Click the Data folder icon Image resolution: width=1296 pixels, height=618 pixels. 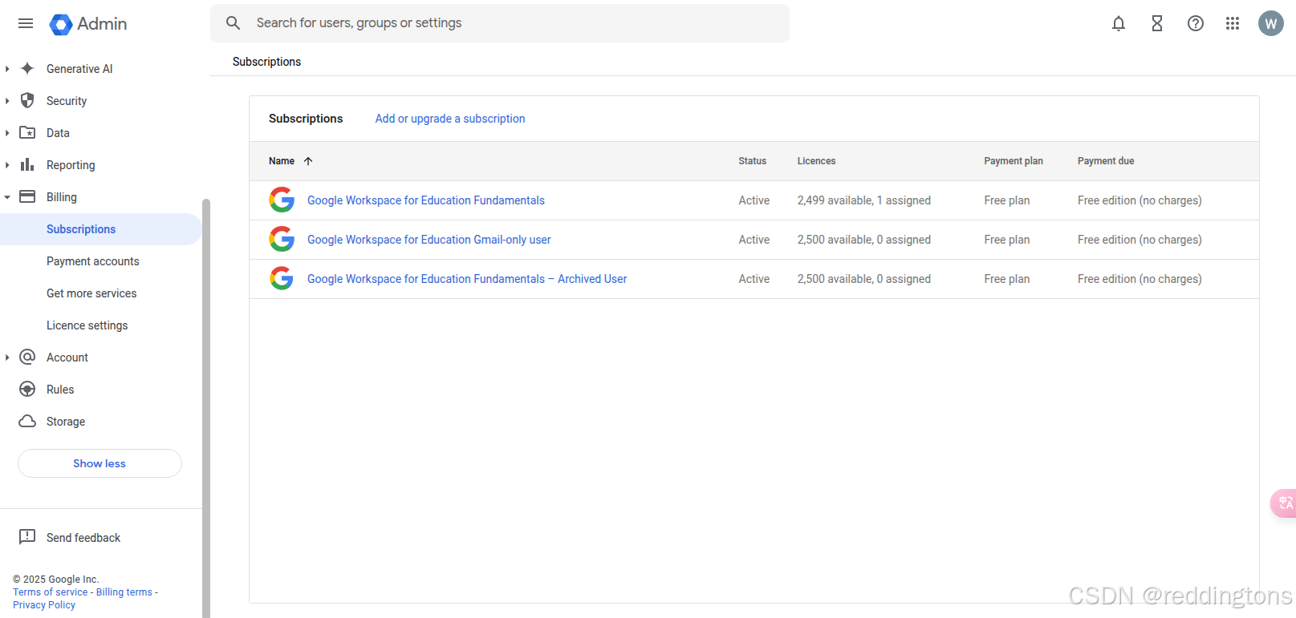click(27, 133)
